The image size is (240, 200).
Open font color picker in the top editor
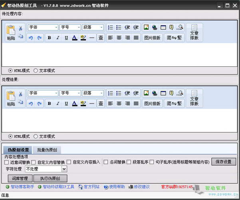[74, 38]
